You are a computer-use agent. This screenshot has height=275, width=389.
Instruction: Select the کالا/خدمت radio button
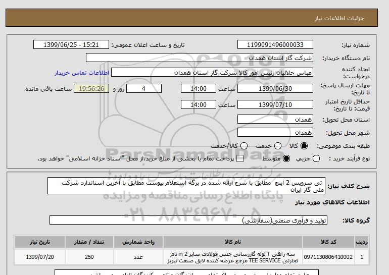[x=244, y=146]
